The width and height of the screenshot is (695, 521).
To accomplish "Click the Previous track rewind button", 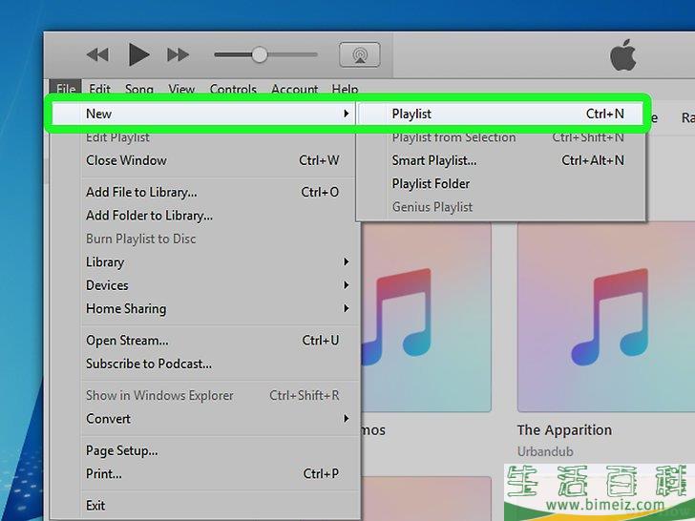I will [97, 55].
